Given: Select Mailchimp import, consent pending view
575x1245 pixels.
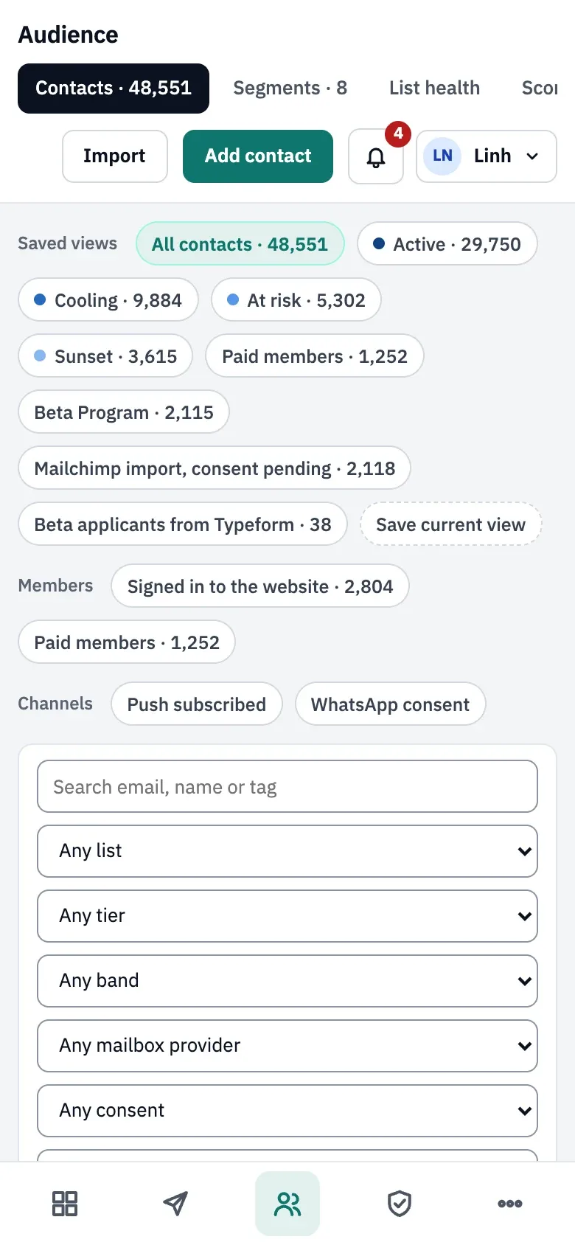Looking at the screenshot, I should (215, 468).
